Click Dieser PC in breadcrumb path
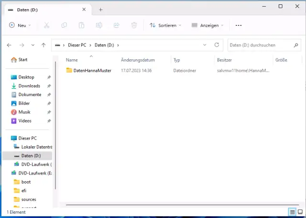 pyautogui.click(x=76, y=45)
